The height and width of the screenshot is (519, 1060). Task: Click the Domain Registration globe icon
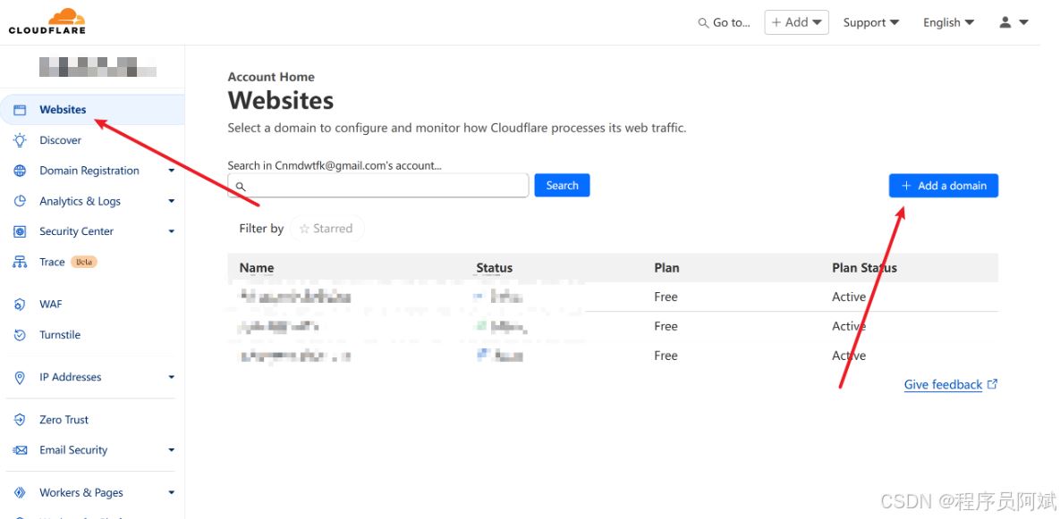[20, 171]
